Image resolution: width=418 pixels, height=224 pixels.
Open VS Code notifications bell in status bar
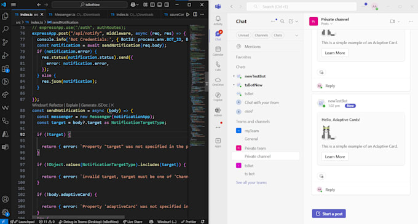(x=203, y=222)
